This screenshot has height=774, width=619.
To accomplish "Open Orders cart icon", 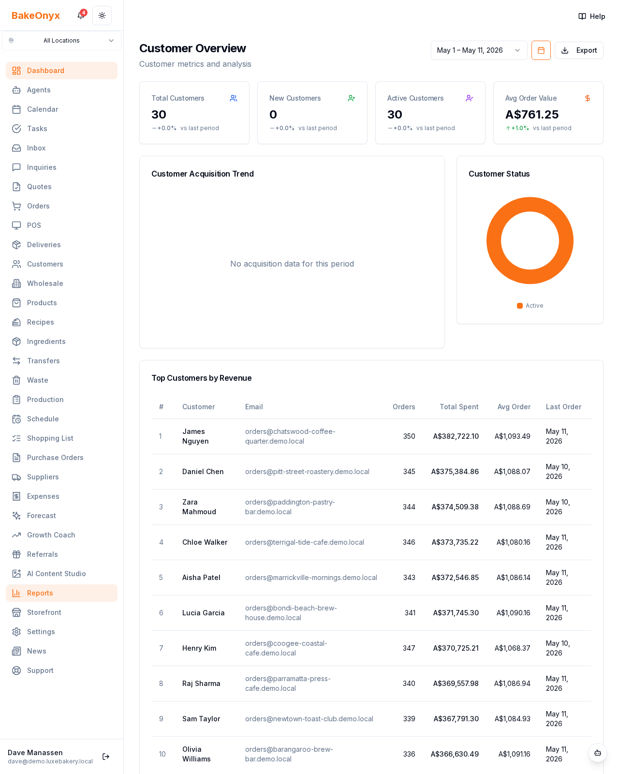I will pos(16,206).
